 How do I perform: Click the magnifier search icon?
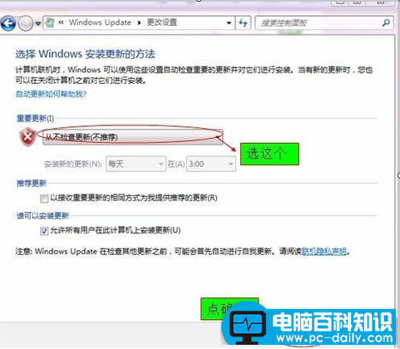pos(386,22)
